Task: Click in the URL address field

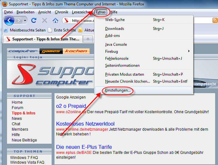Action: point(83,21)
